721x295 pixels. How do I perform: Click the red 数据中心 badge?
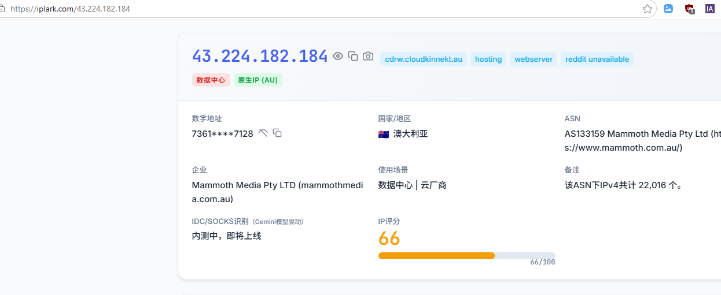click(211, 80)
